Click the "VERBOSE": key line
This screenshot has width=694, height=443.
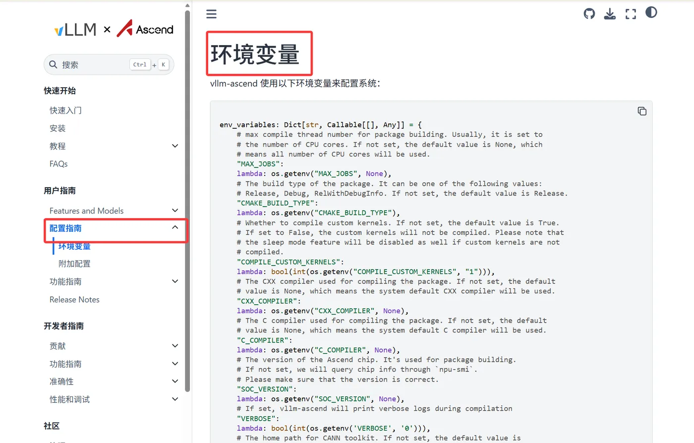click(x=258, y=419)
